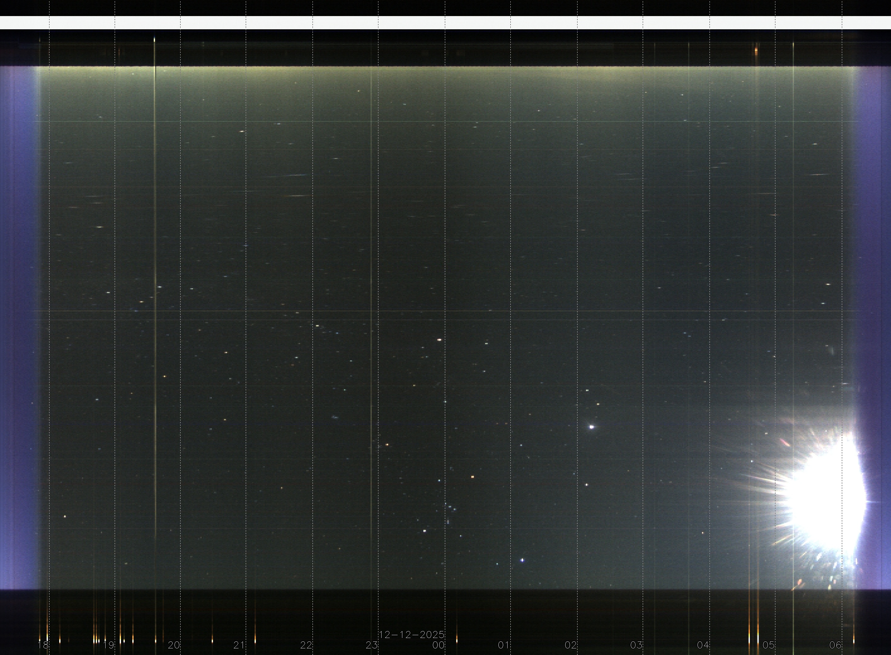
Task: Click the brightest white star near 02
Action: 591,427
